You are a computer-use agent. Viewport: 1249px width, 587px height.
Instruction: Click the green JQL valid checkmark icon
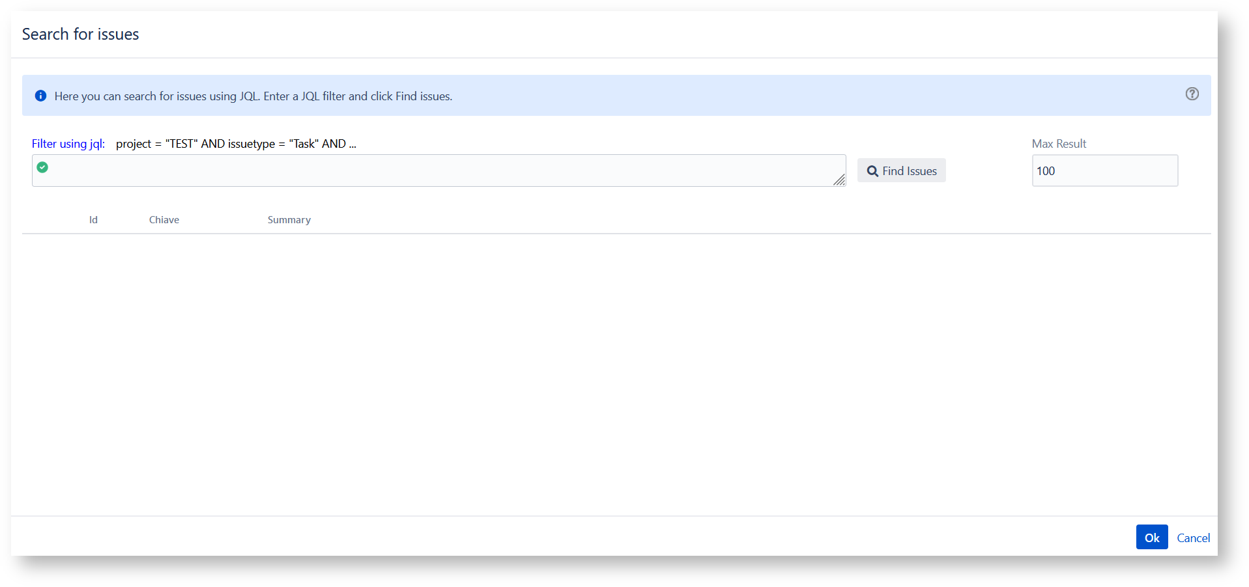pos(42,167)
